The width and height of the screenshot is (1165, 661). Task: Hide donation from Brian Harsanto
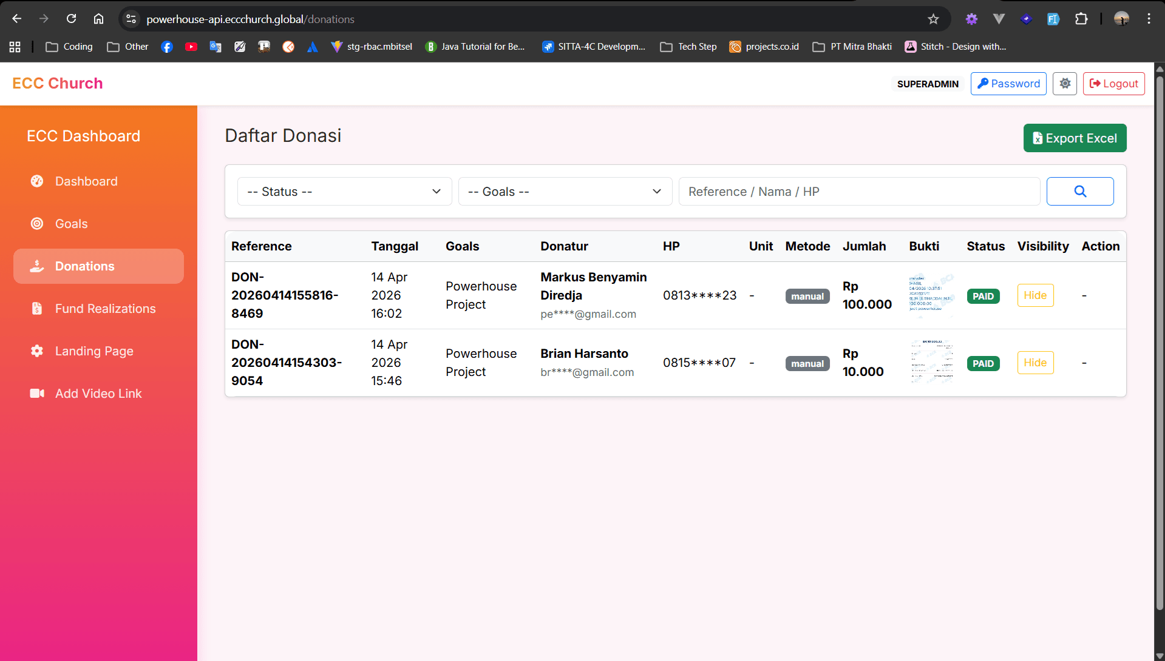pos(1035,363)
